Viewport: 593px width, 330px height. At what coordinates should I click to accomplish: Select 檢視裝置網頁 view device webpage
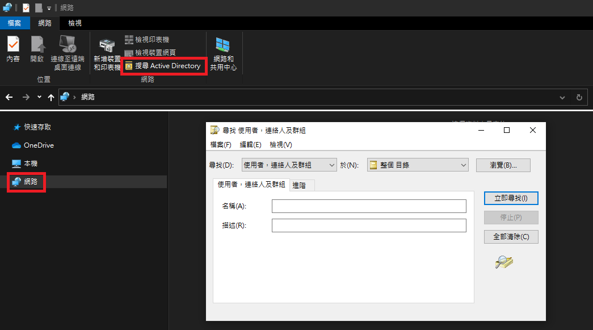tap(150, 53)
